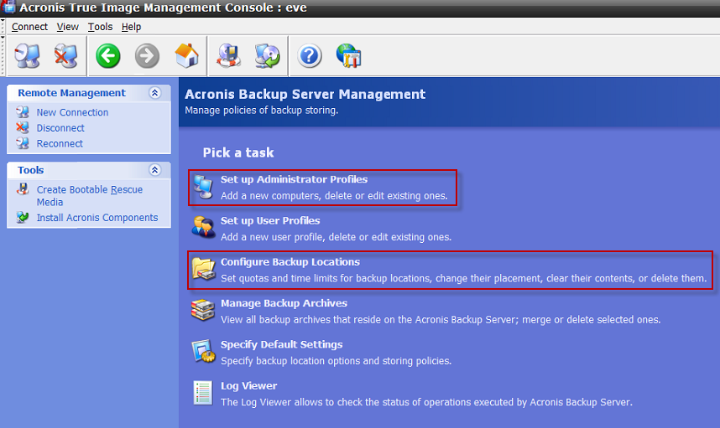Click the globe web toolbar icon

(x=348, y=56)
